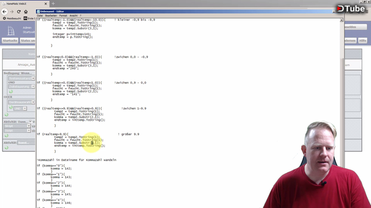Click the Editor scrollbar up arrow

click(341, 20)
